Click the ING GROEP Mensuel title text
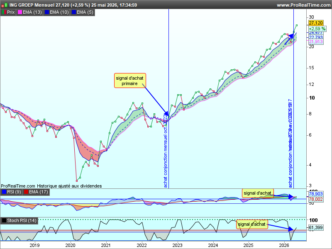The width and height of the screenshot is (332, 249). click(32, 5)
